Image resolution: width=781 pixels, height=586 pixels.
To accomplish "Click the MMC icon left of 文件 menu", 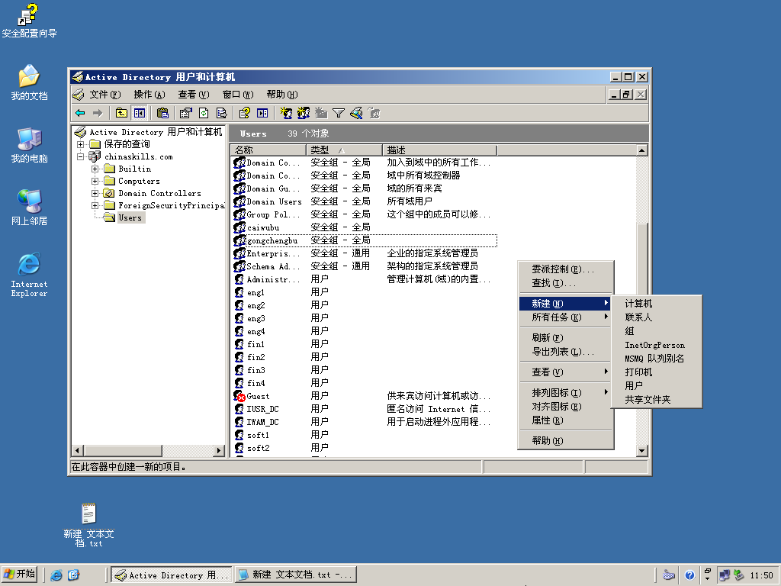I will [x=79, y=94].
